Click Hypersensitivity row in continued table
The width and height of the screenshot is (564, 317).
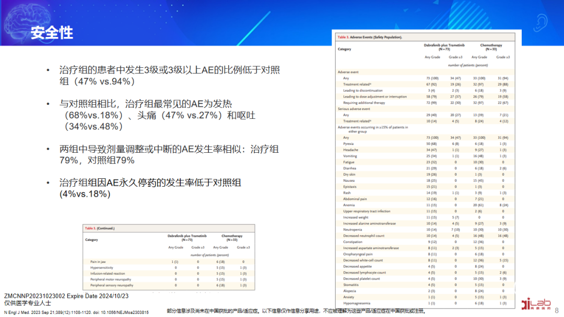169,267
